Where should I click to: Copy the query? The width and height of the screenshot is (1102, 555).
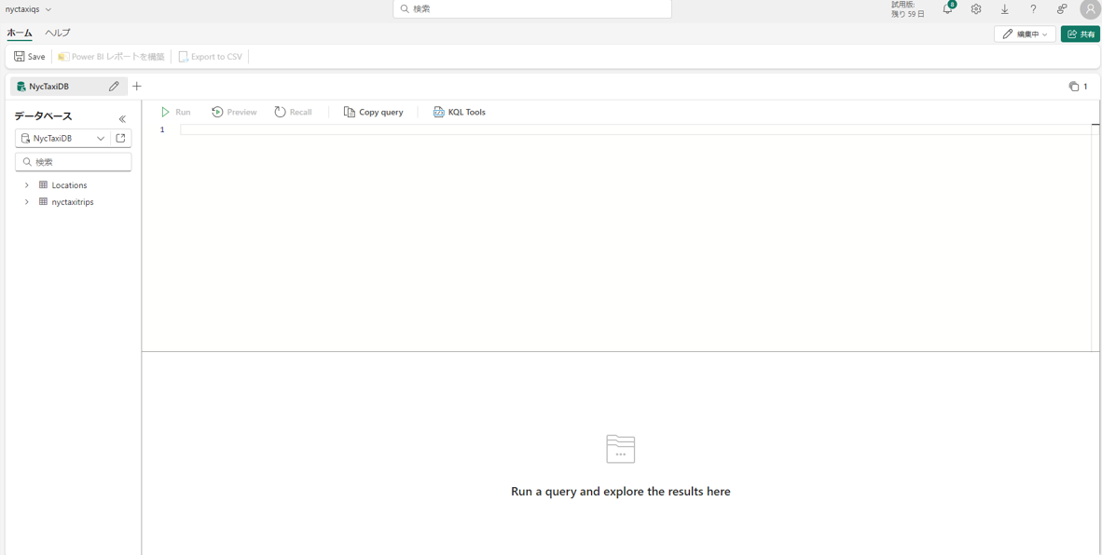(x=373, y=113)
